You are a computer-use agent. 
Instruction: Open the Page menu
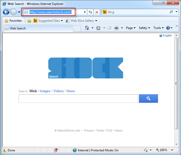pos(131,28)
